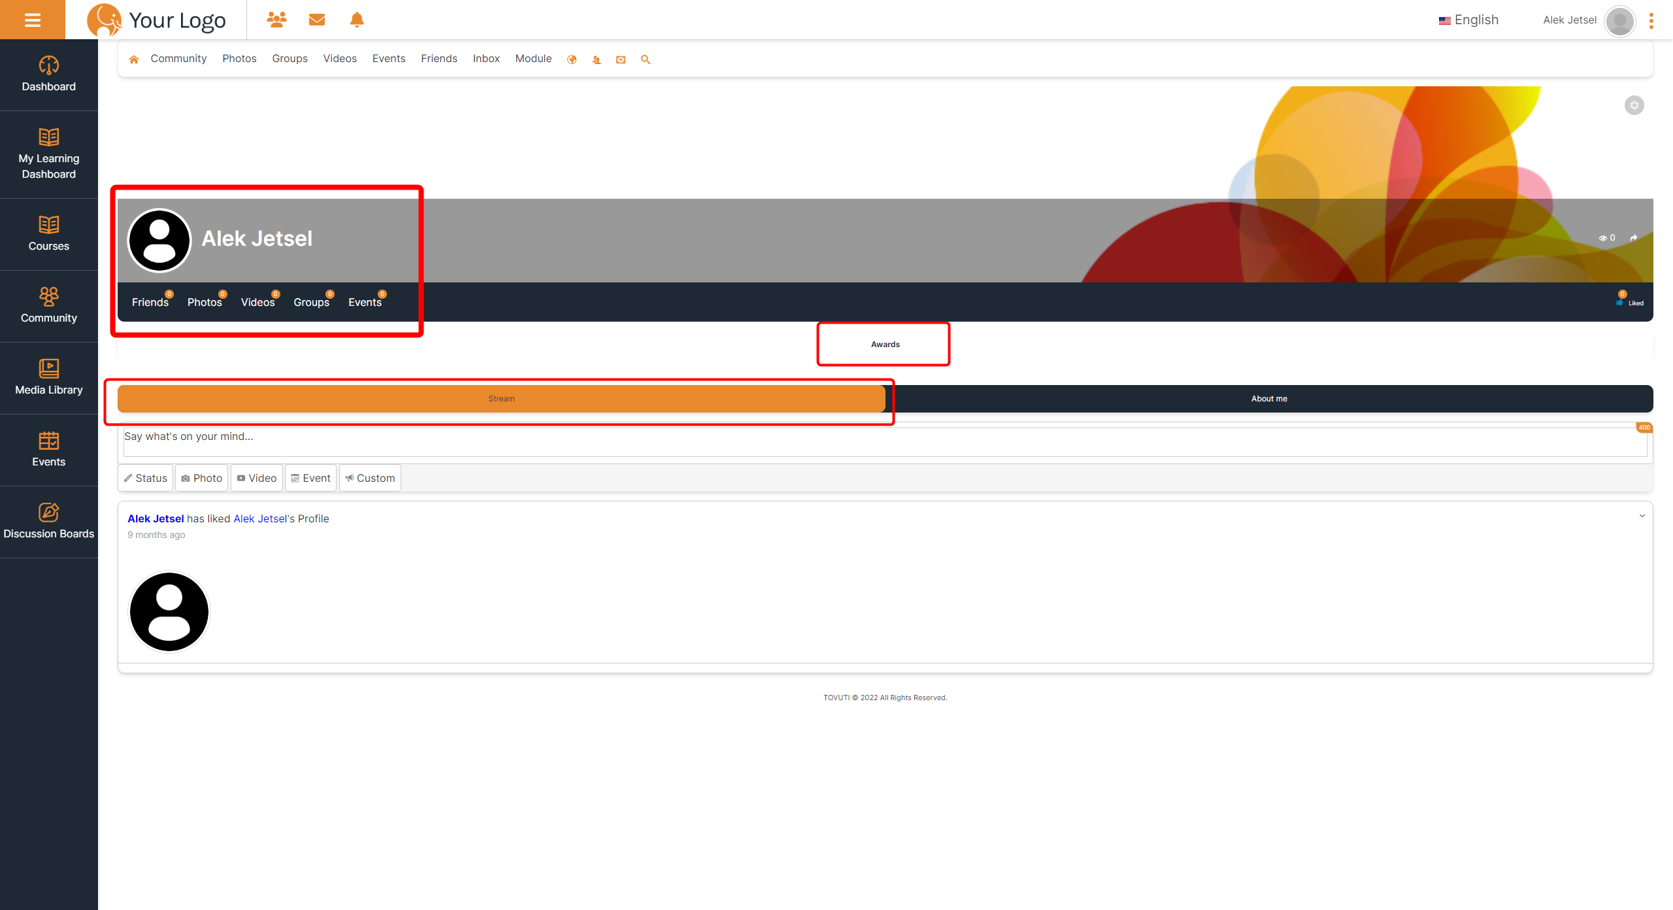Click the home icon in community toolbar

tap(134, 59)
